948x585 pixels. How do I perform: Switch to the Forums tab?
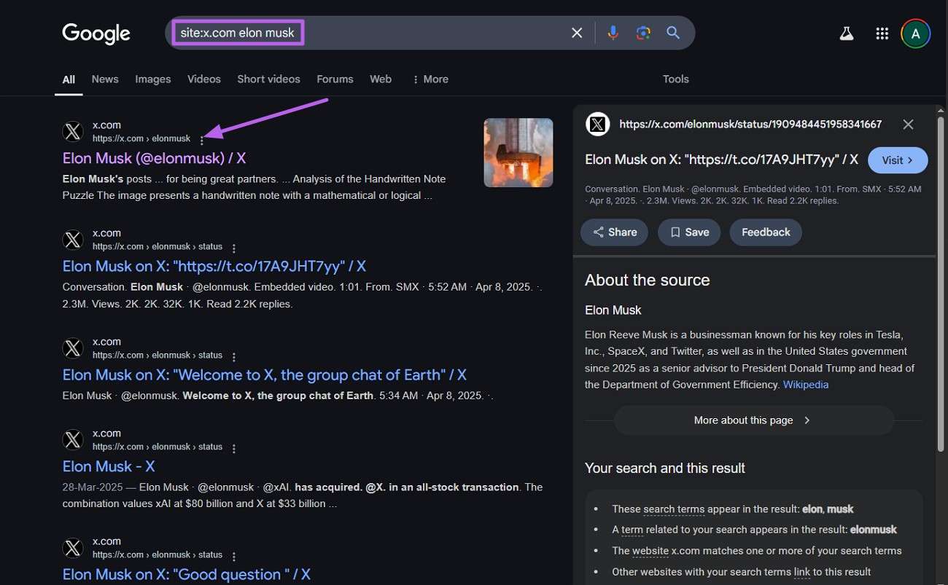tap(335, 79)
